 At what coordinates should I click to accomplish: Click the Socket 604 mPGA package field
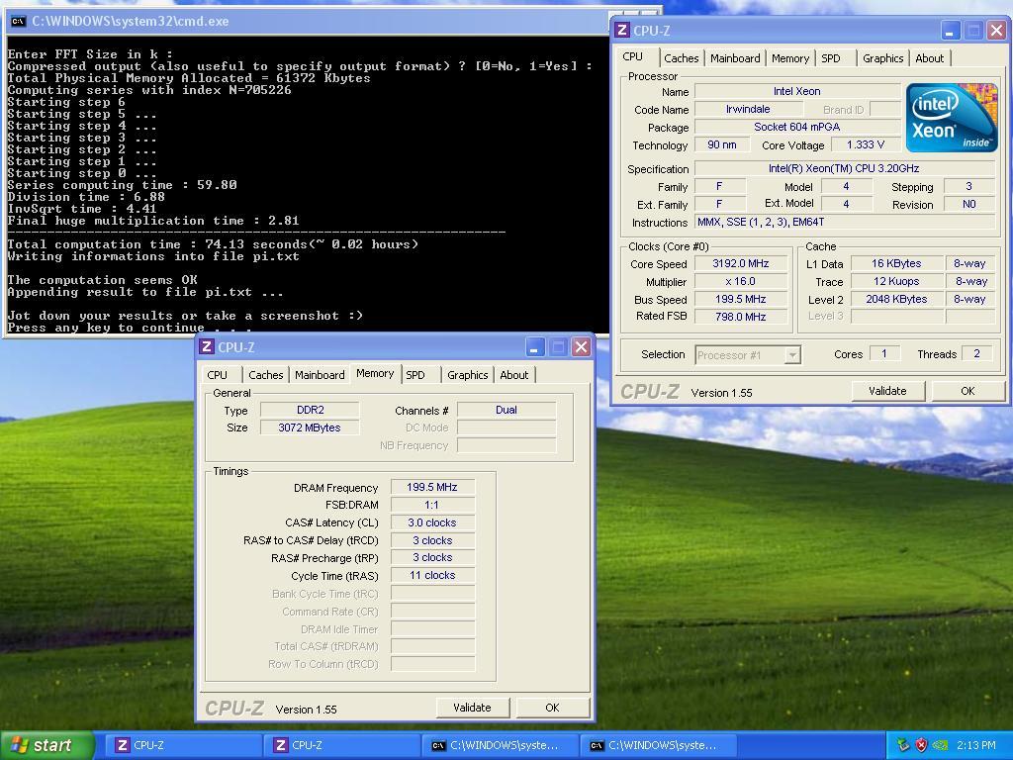[797, 128]
